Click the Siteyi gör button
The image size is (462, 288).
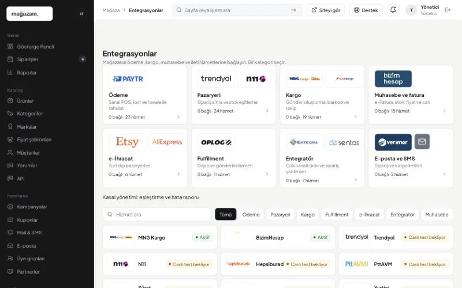point(326,10)
